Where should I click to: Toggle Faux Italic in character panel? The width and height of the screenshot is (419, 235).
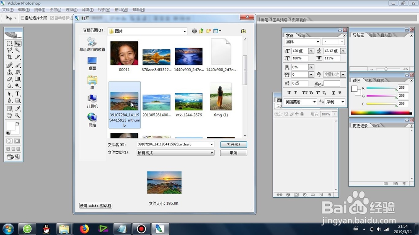click(295, 93)
